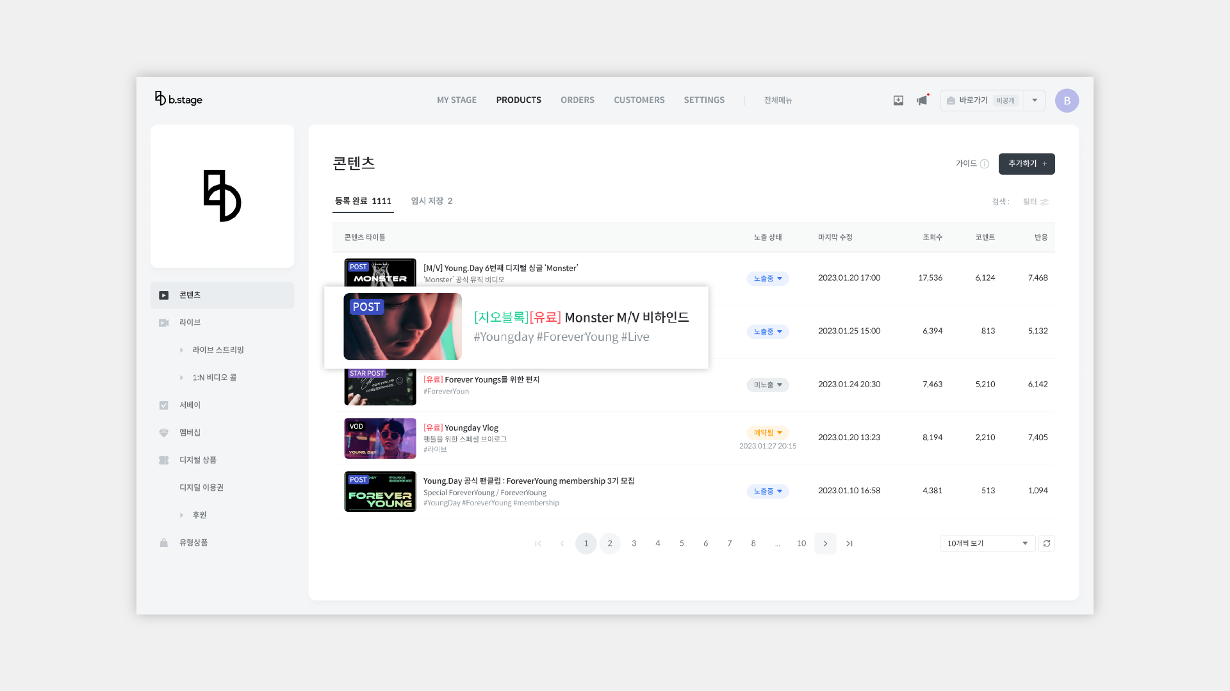Open 예약됨 status dropdown for Youngday Vlog
This screenshot has height=691, width=1230.
coord(767,433)
